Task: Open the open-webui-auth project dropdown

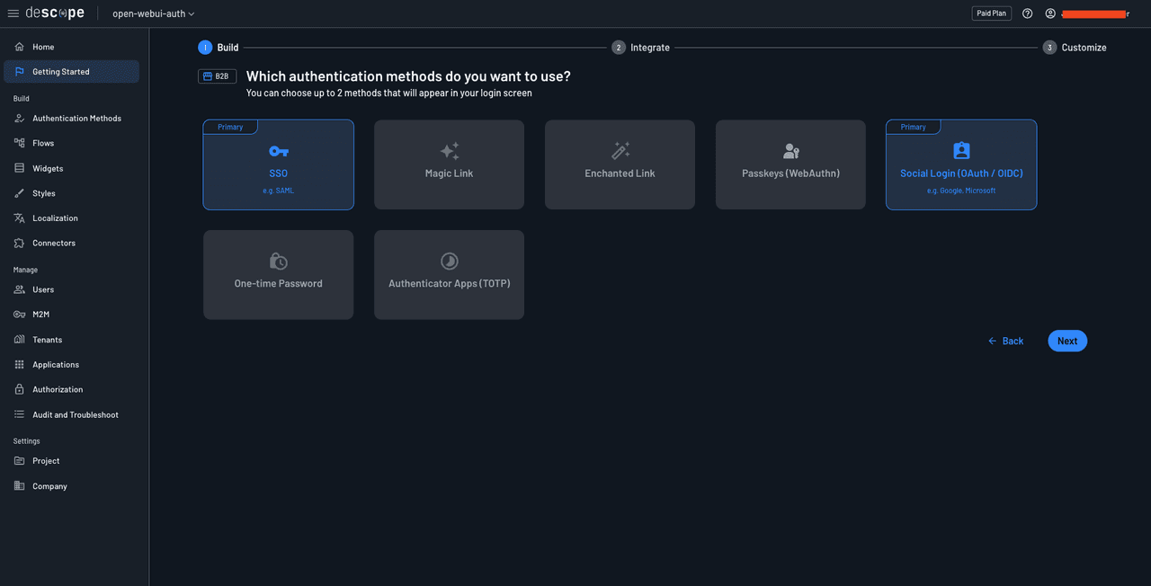Action: [x=152, y=13]
